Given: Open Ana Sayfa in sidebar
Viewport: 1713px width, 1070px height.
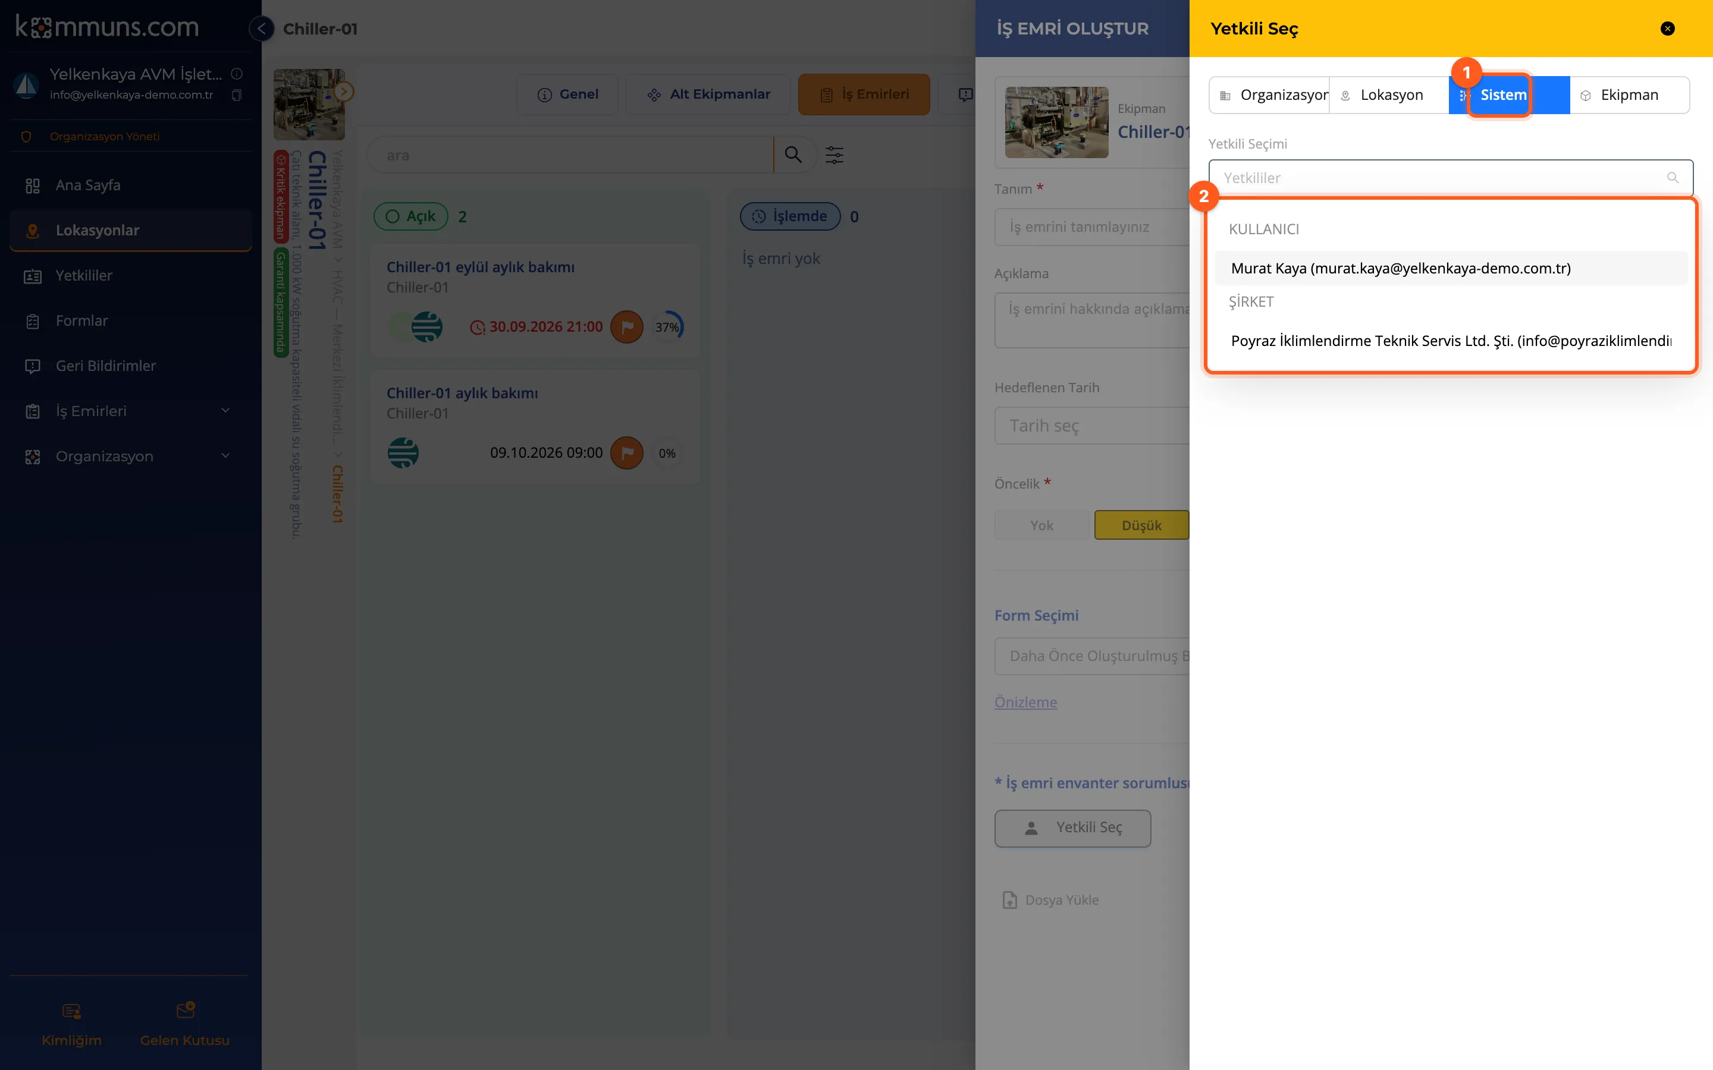Looking at the screenshot, I should click(131, 185).
